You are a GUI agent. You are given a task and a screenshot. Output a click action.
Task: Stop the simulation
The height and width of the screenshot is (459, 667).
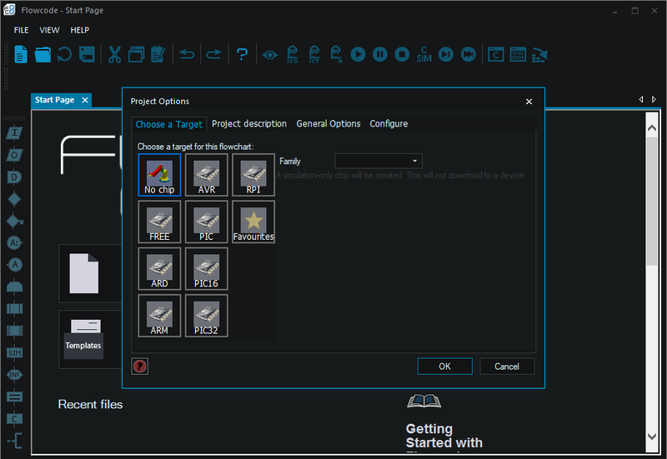[402, 54]
